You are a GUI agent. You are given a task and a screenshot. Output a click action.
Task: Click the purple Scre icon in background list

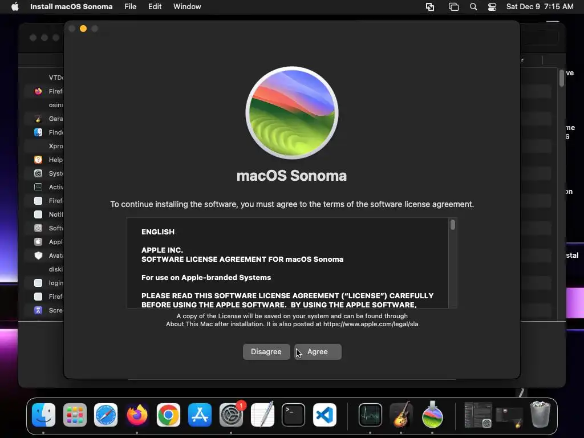coord(38,310)
